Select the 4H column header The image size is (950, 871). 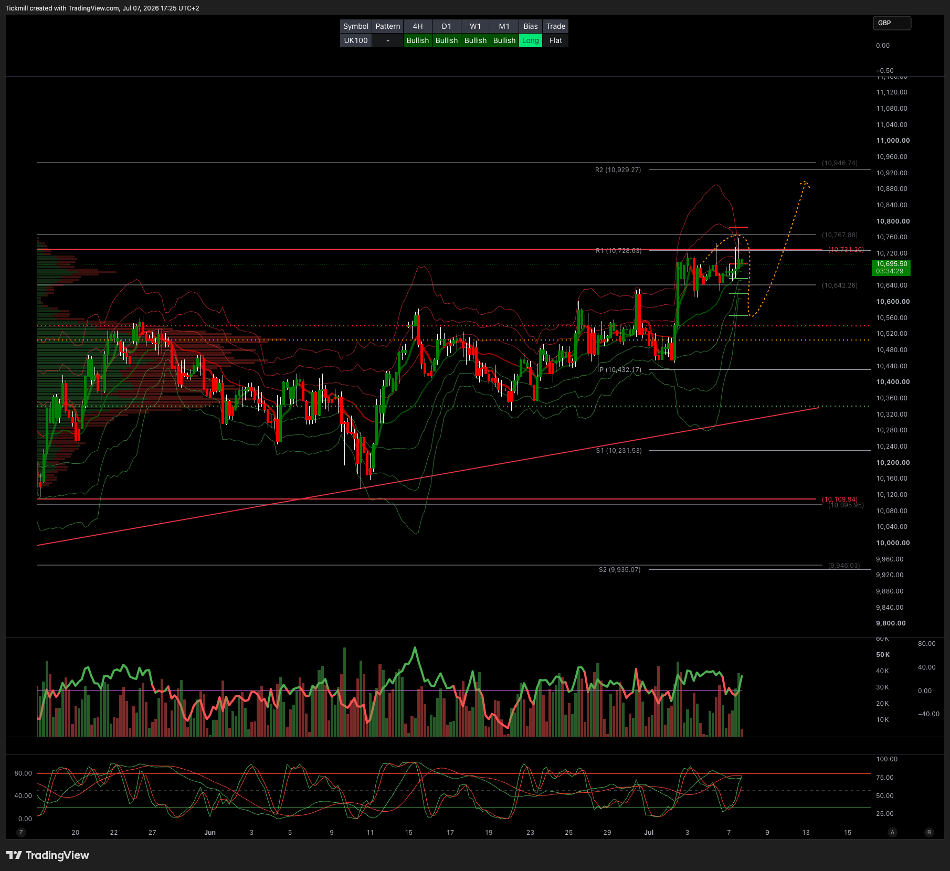coord(418,26)
